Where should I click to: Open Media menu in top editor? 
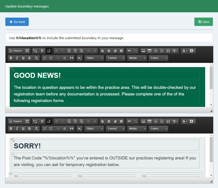[x=137, y=58]
